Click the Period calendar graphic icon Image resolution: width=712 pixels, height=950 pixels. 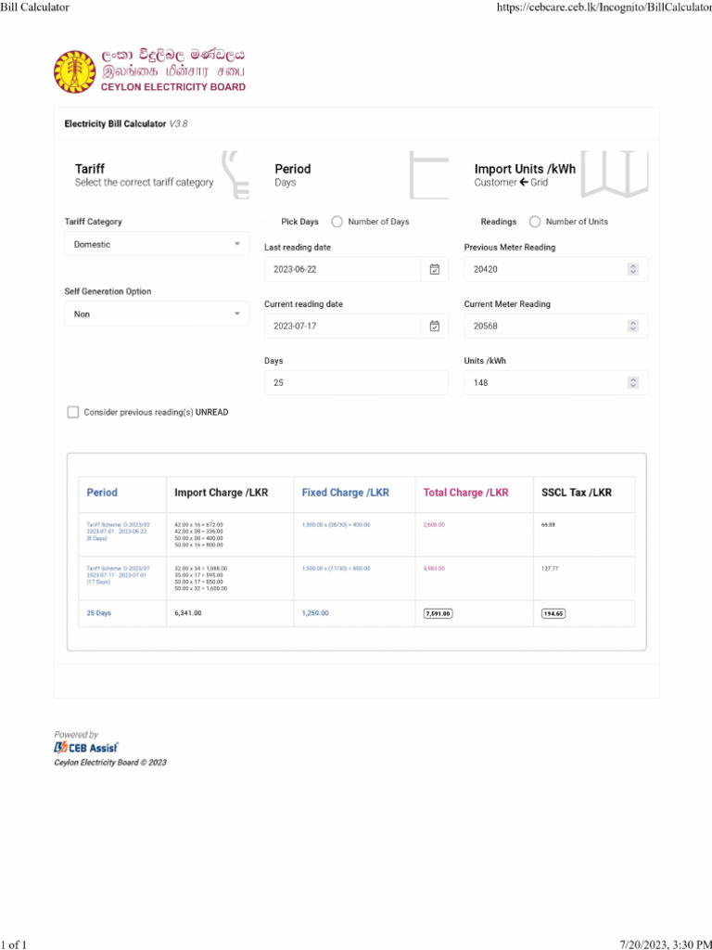[428, 174]
